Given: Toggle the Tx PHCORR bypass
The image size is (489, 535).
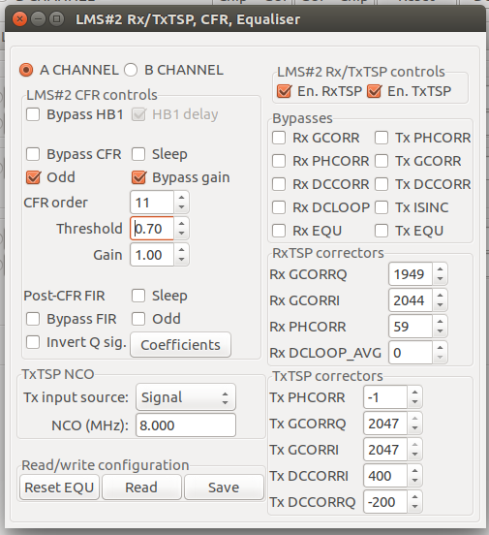Looking at the screenshot, I should 382,139.
